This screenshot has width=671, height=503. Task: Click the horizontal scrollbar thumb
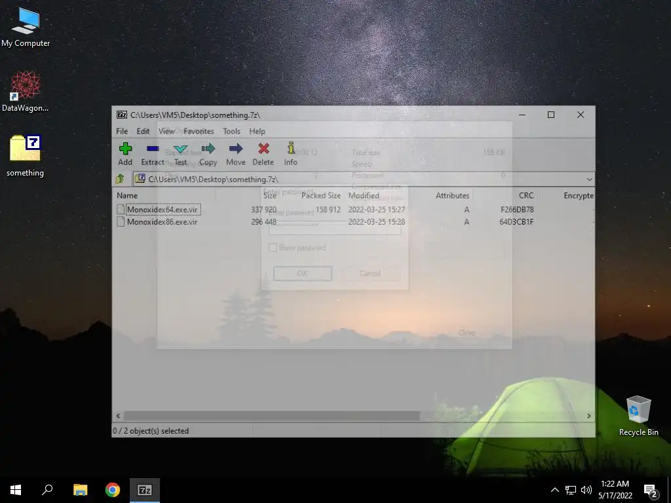pos(272,416)
